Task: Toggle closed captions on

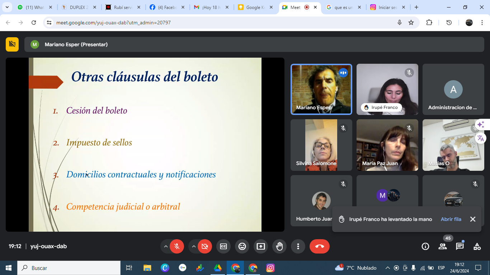Action: tap(223, 246)
